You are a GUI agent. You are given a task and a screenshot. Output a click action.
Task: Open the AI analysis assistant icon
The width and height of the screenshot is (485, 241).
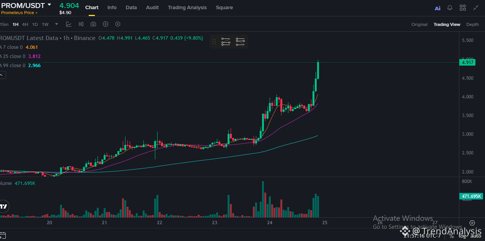pos(438,8)
